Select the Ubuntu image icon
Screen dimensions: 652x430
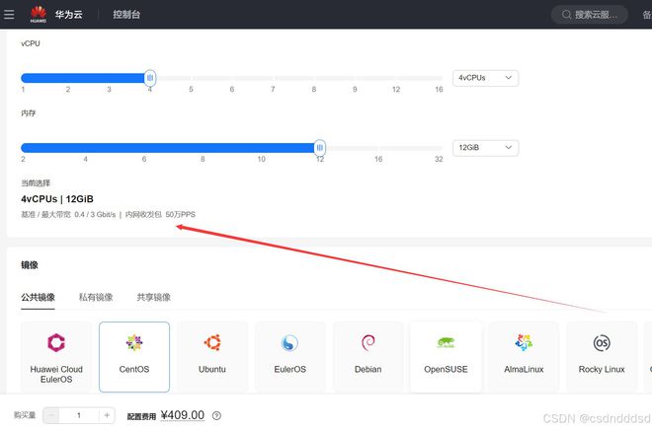[212, 343]
